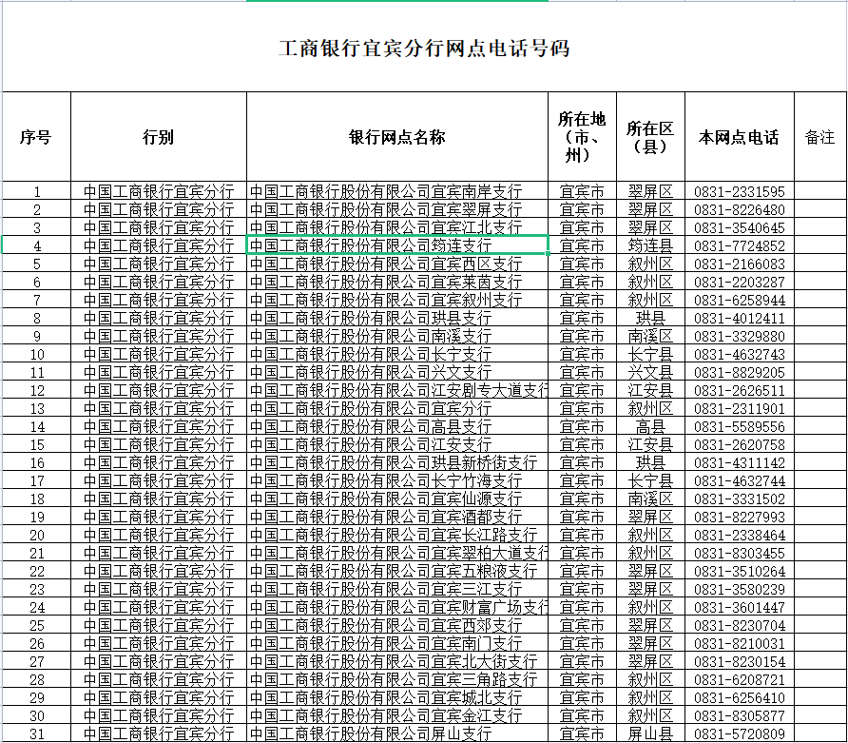Screen dimensions: 848x743
Task: Select the cell 中国工商银行股份有限公司高县支行
Action: [397, 426]
